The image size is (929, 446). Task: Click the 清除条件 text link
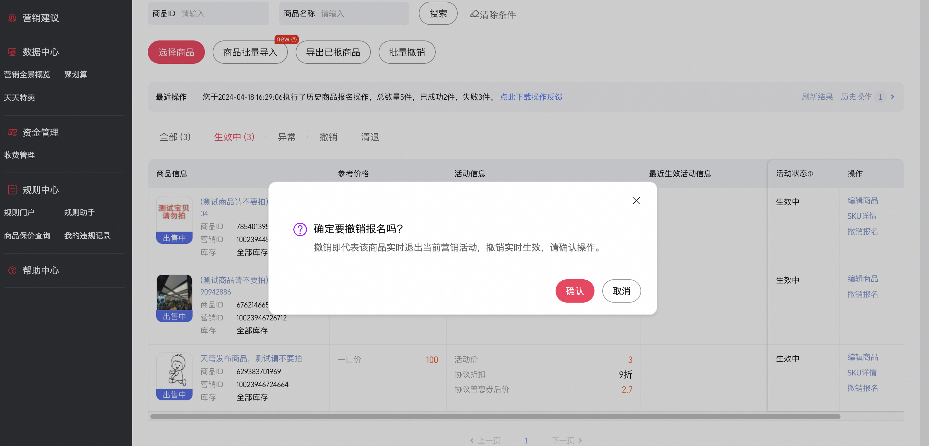(498, 15)
